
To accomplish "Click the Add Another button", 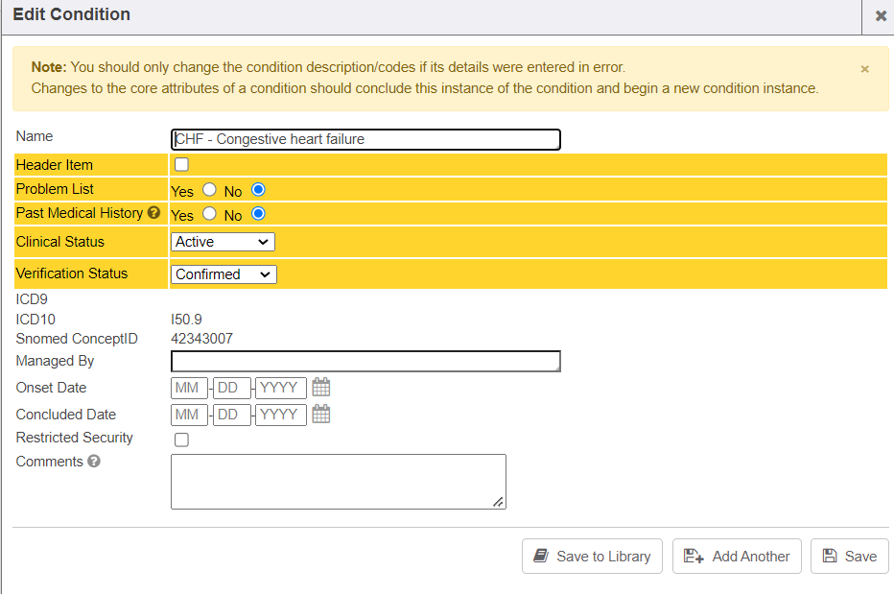I will (x=737, y=557).
